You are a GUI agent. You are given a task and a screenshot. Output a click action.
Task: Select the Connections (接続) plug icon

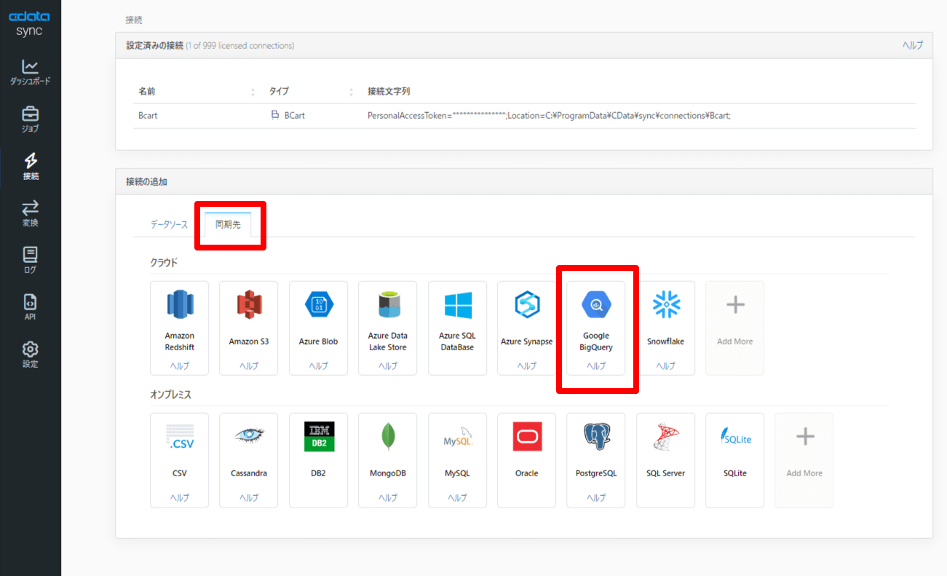tap(30, 167)
